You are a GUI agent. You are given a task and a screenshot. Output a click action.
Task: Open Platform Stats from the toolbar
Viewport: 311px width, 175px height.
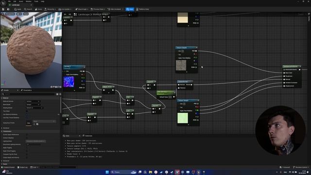point(142,9)
